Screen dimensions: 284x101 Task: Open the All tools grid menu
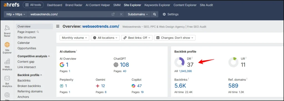33,5
